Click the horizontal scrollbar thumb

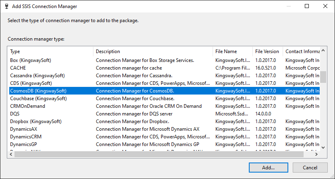pos(159,154)
